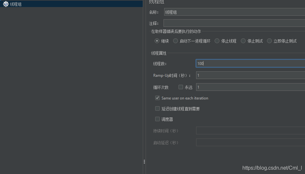Select the 线程组 tree row label
This screenshot has width=305, height=174.
(16, 4)
